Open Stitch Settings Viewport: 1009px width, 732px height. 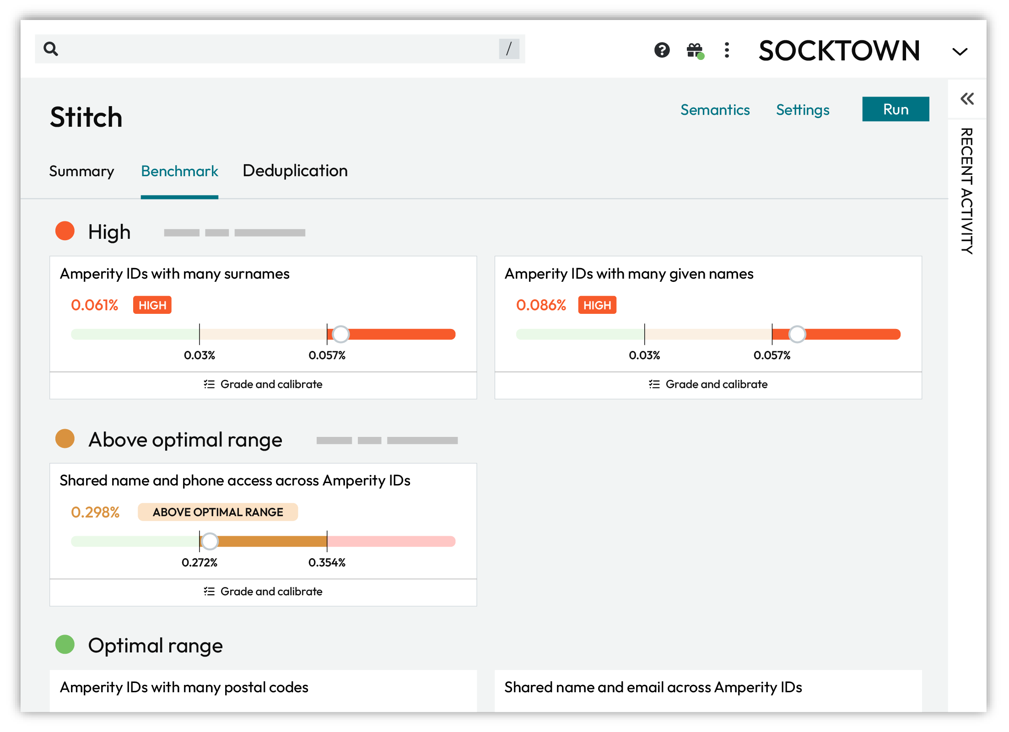(803, 110)
